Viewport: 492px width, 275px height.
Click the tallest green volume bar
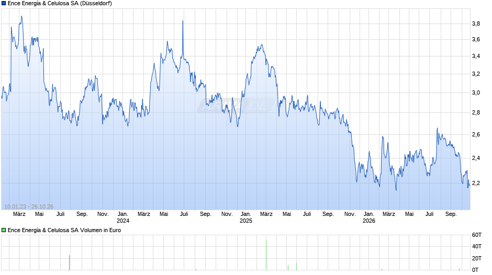click(266, 255)
